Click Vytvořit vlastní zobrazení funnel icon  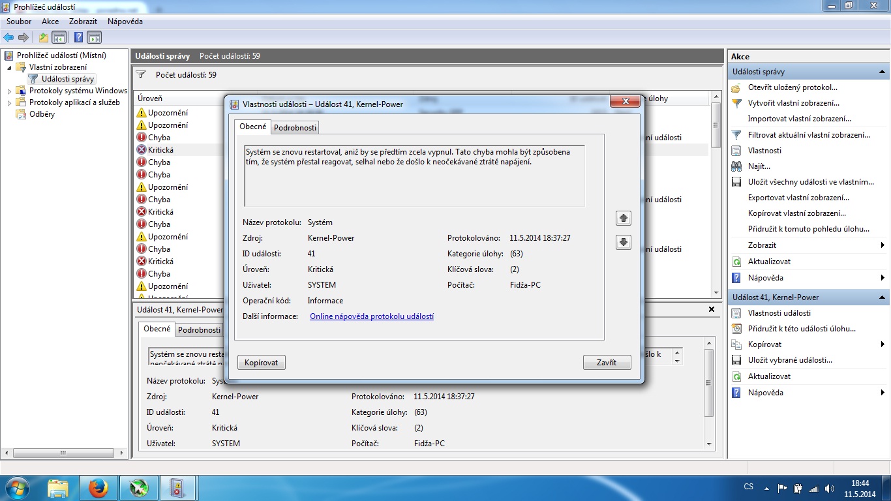736,103
